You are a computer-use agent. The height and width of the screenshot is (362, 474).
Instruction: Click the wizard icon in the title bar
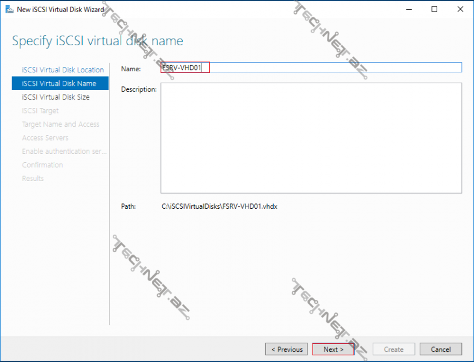click(x=10, y=9)
